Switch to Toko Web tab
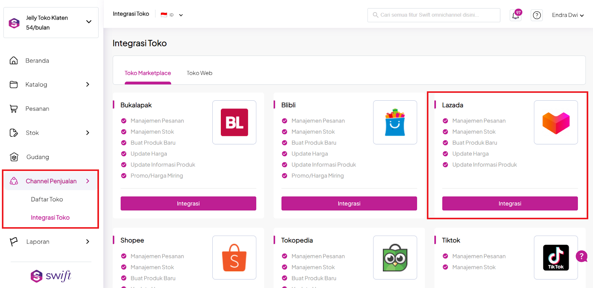The image size is (593, 288). 199,73
